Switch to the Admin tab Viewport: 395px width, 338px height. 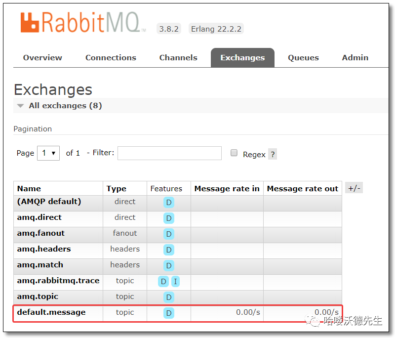pos(355,58)
